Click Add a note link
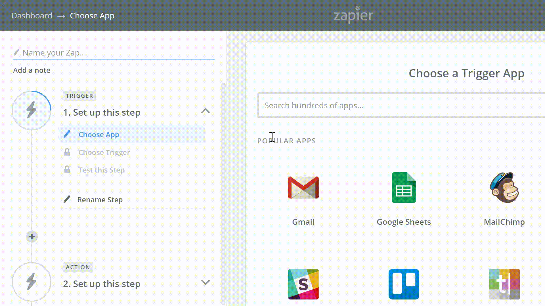The image size is (545, 306). (x=32, y=70)
